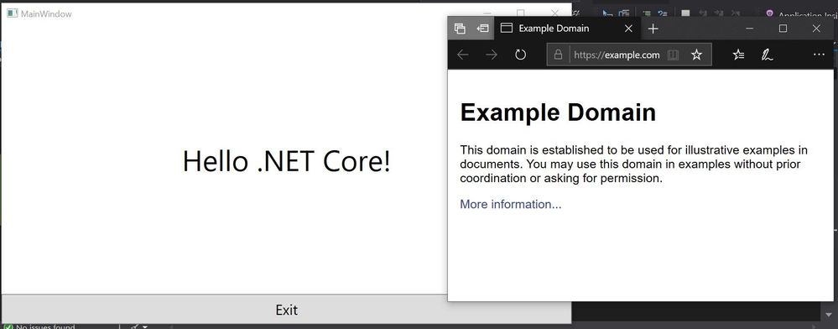Close the Example Domain tab

[628, 29]
